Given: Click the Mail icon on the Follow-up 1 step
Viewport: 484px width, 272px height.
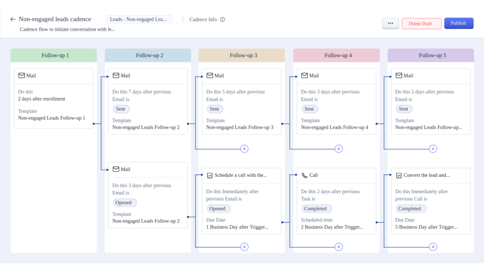Looking at the screenshot, I should coord(21,75).
